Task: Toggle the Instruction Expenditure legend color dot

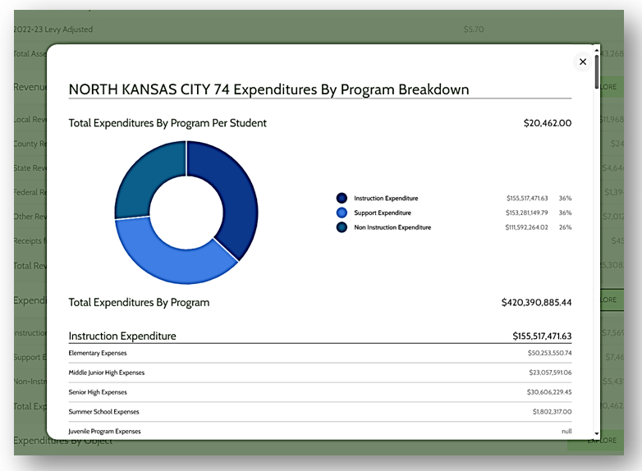Action: click(x=342, y=199)
